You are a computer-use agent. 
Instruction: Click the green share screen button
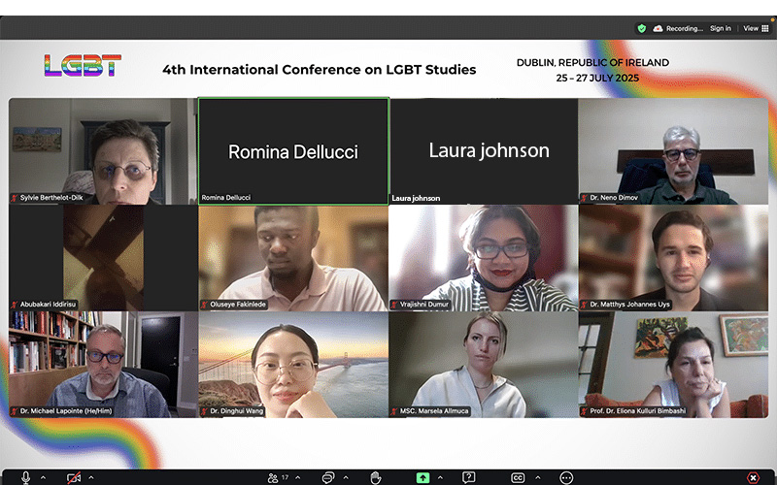[422, 477]
